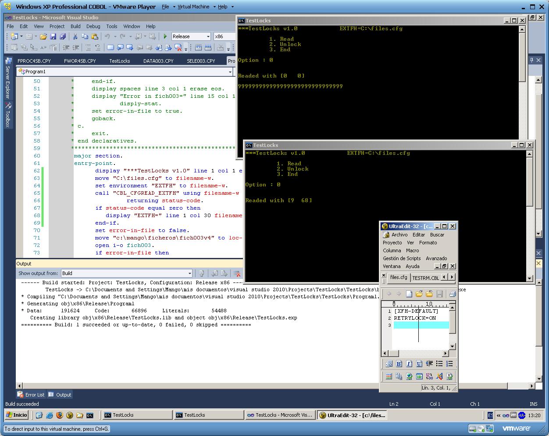Open Firefox from the quick launch bar
The width and height of the screenshot is (549, 436).
tap(59, 415)
